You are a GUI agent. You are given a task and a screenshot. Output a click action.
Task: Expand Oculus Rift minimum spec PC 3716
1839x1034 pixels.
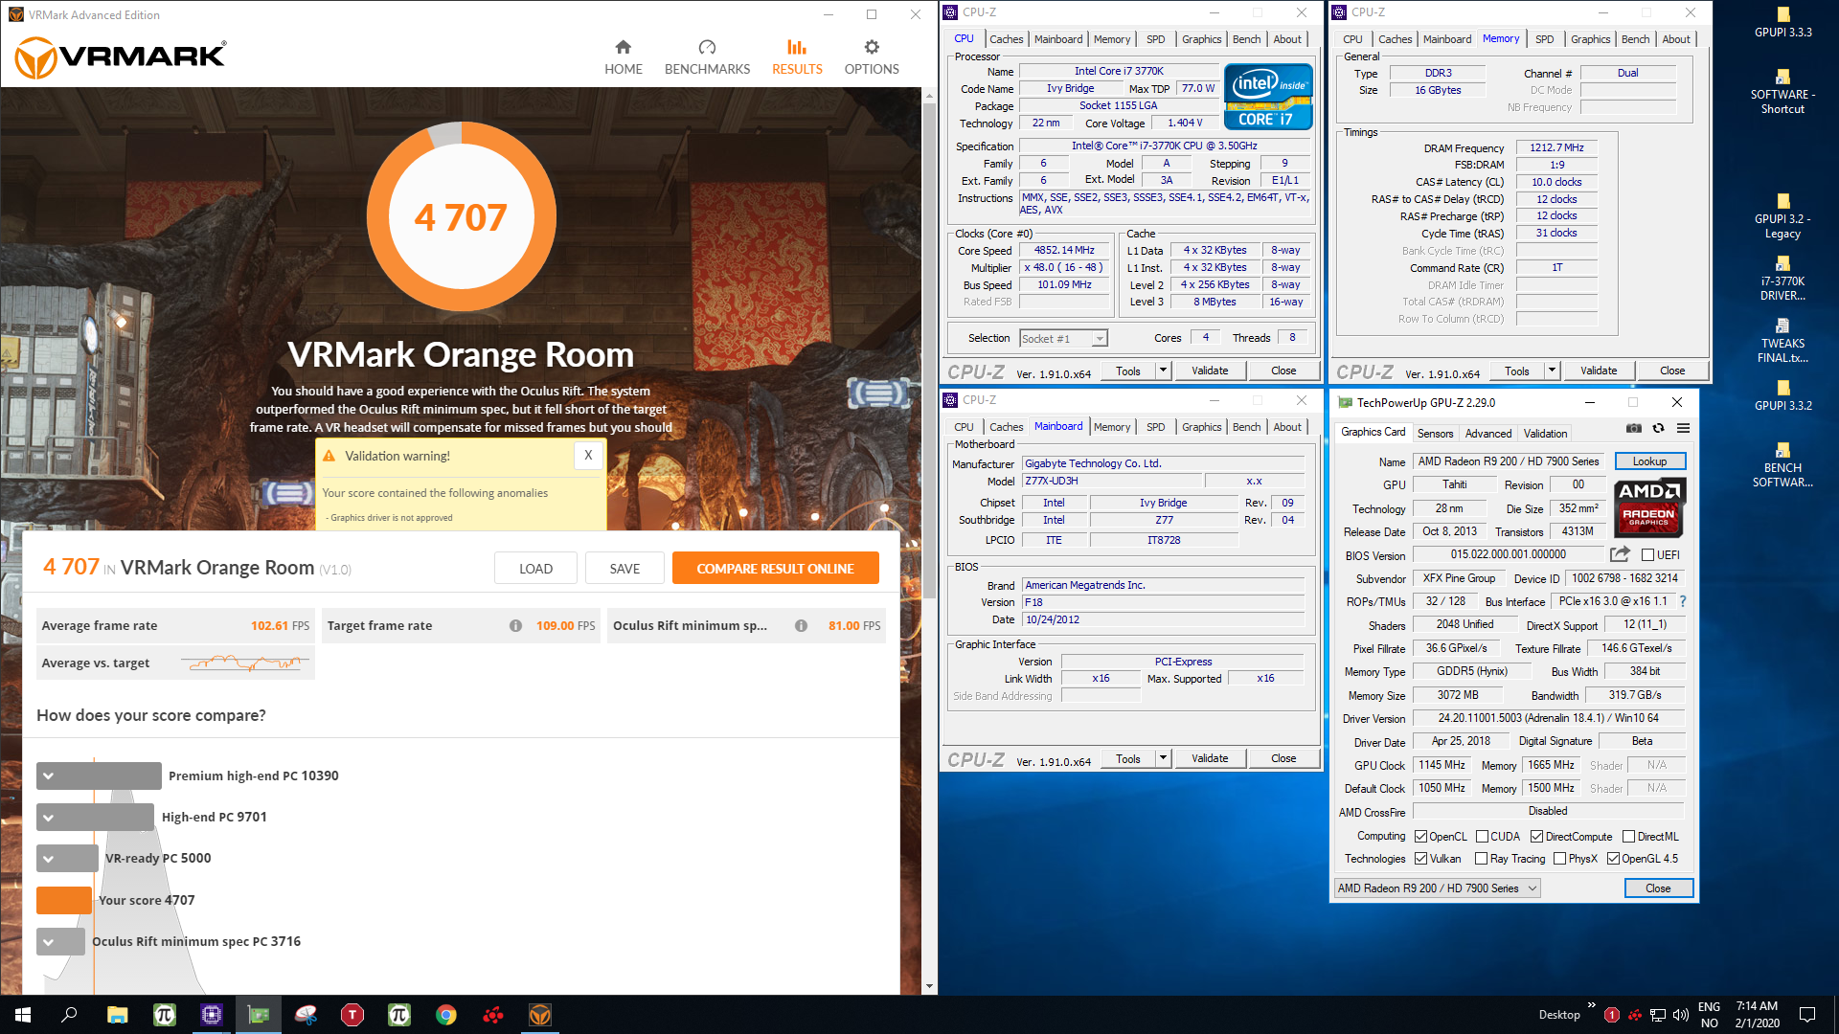[48, 942]
